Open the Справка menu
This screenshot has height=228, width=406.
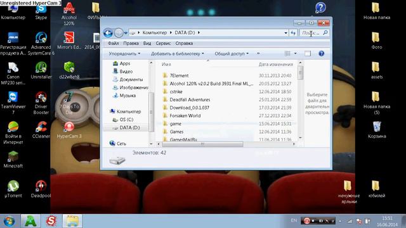point(184,43)
